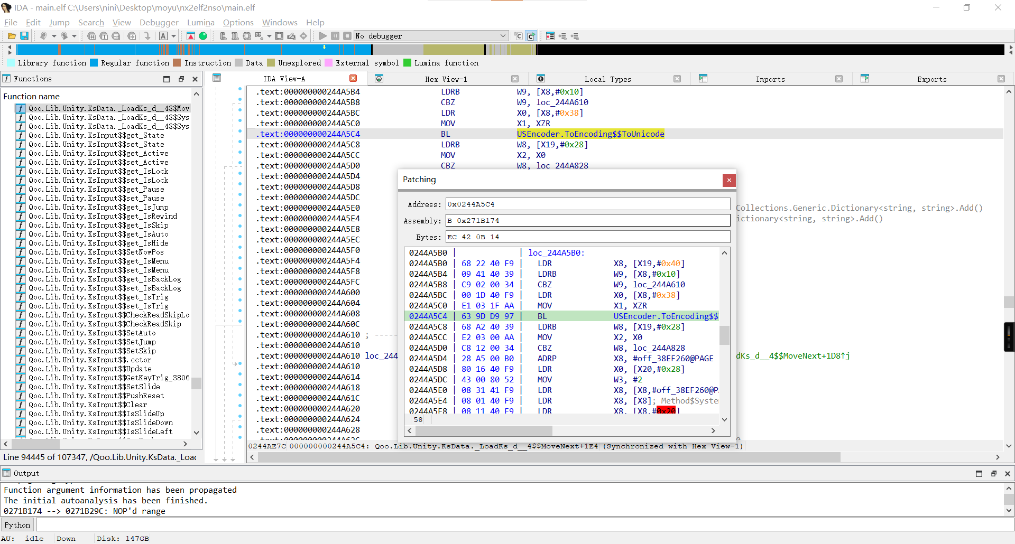Open the File menu
Screen dimensions: 1015x544
(11, 22)
